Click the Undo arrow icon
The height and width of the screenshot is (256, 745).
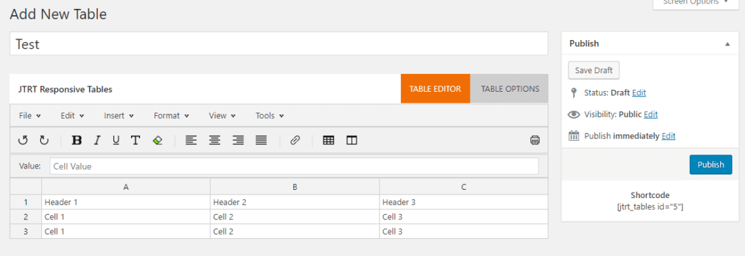23,140
